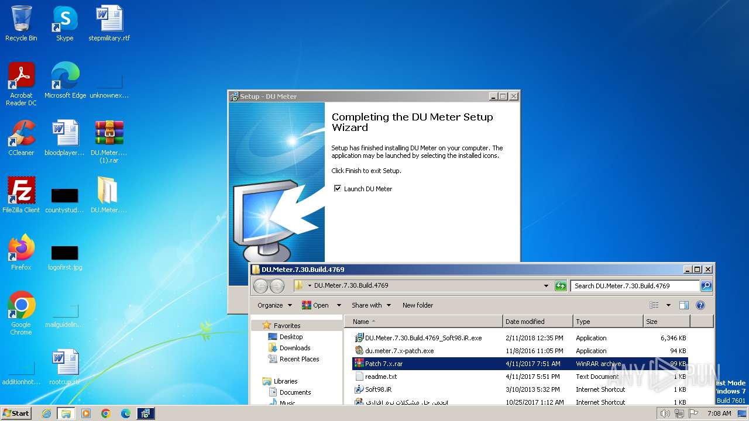Open the Organize menu dropdown

point(274,305)
